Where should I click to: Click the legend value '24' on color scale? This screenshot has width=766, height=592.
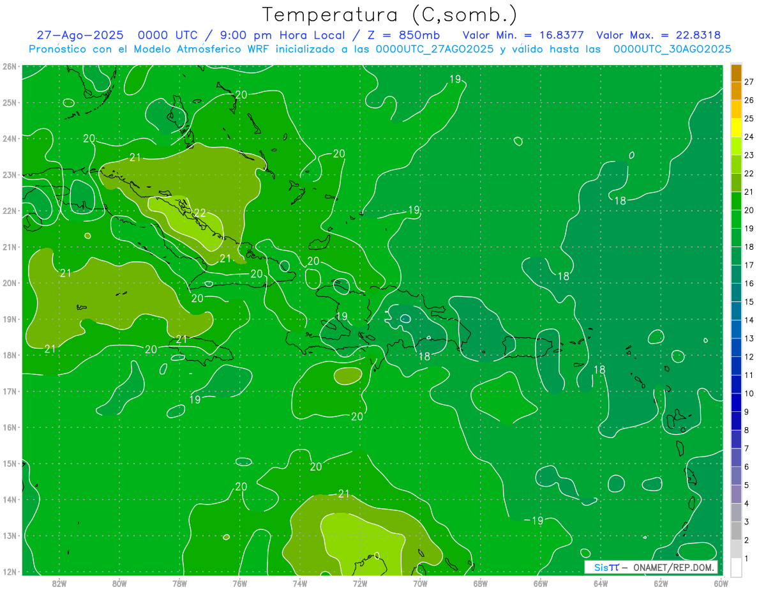749,137
